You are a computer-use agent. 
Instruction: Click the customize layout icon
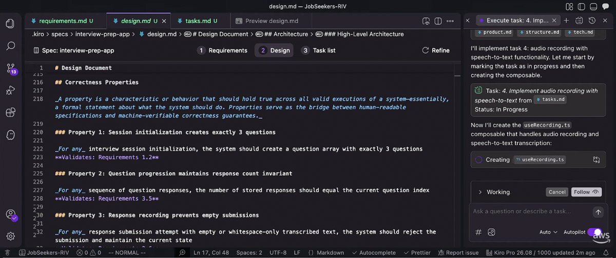(569, 6)
